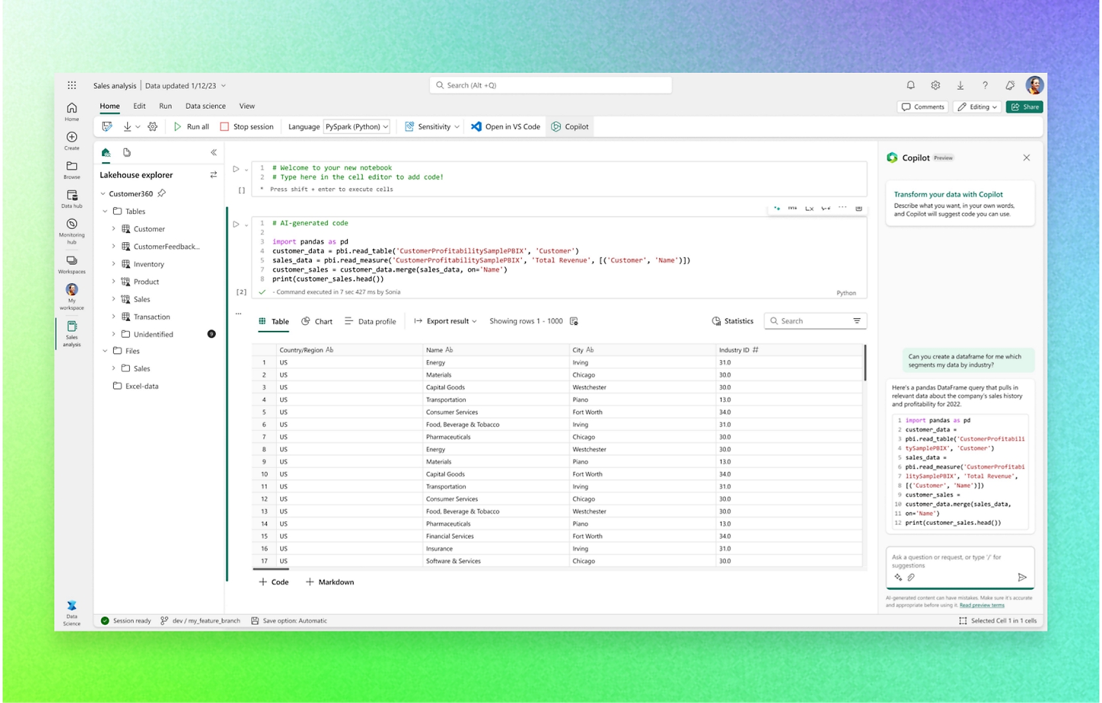Switch to Data profile tab
The width and height of the screenshot is (1102, 703).
click(370, 321)
